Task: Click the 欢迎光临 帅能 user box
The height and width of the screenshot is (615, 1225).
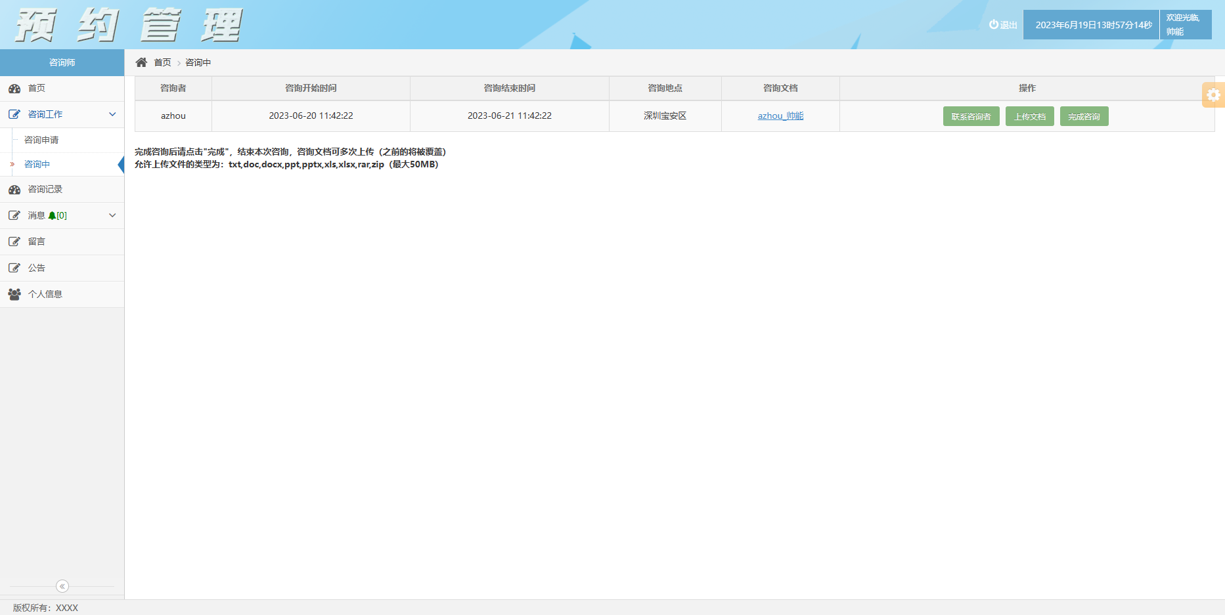Action: click(1186, 24)
